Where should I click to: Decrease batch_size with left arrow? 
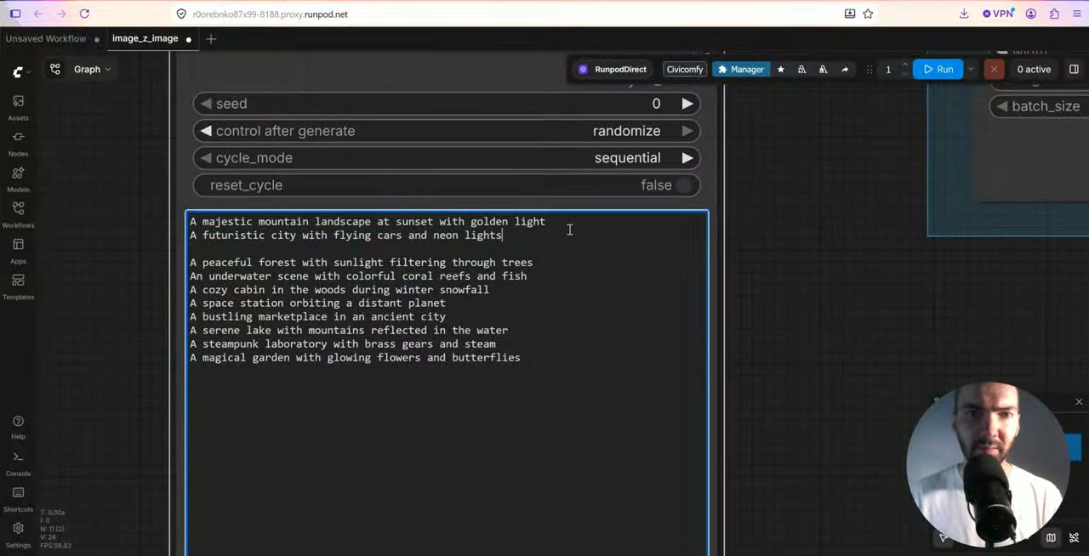[x=1002, y=106]
